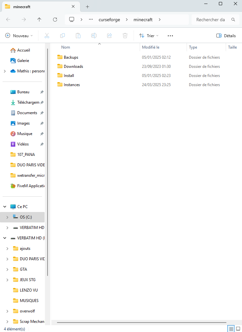Go up one folder level arrow

pyautogui.click(x=39, y=20)
